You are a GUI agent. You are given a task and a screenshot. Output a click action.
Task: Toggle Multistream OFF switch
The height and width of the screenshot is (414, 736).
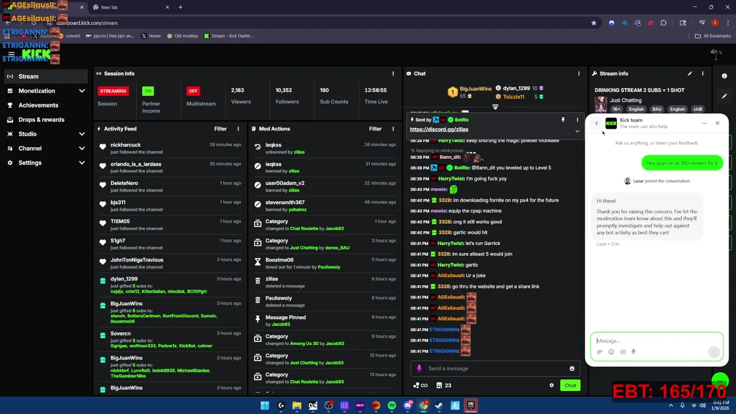tap(193, 91)
